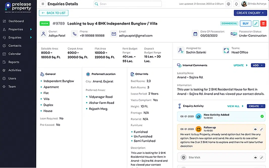Open the notifications bell icon
This screenshot has width=269, height=168.
point(236,4)
